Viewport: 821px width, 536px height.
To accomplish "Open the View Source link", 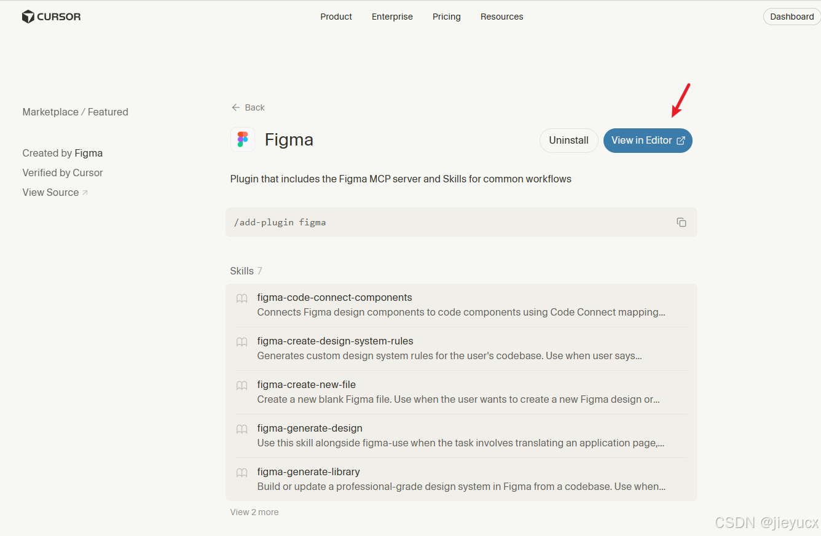I will pyautogui.click(x=55, y=192).
